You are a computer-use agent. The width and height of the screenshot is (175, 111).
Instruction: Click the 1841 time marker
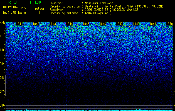pos(19,24)
